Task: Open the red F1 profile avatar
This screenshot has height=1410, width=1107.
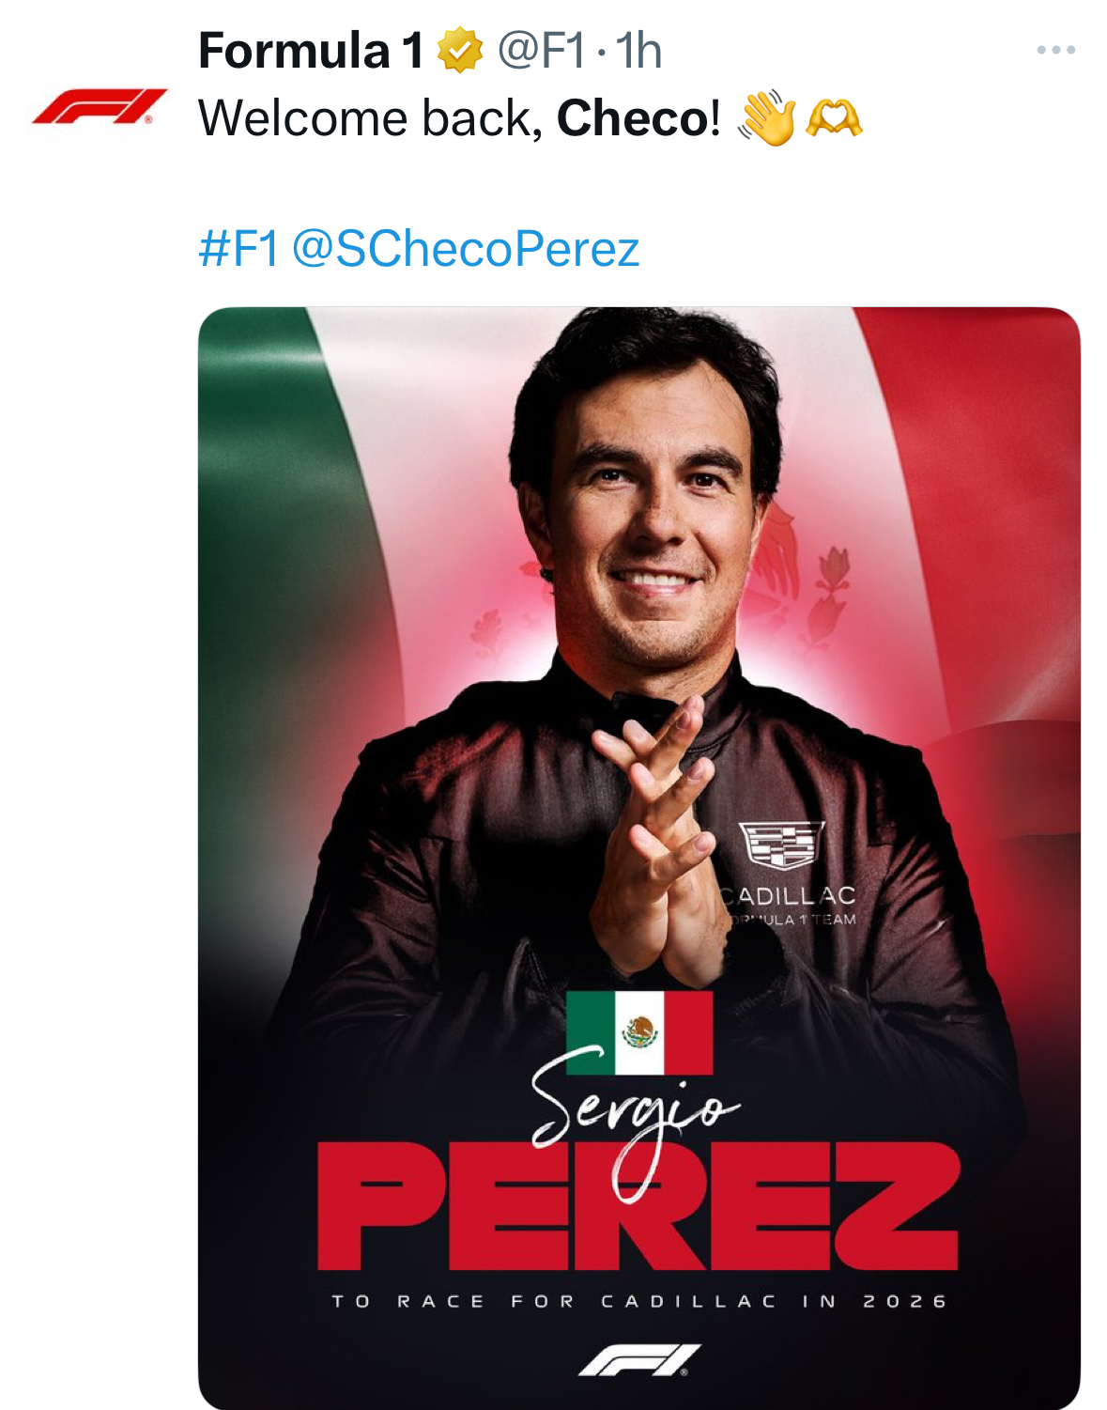Action: (100, 106)
